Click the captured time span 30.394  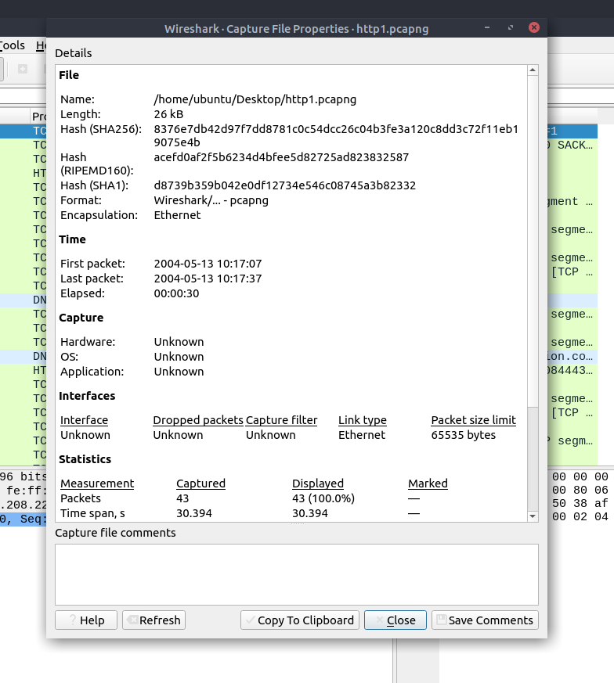click(x=194, y=513)
